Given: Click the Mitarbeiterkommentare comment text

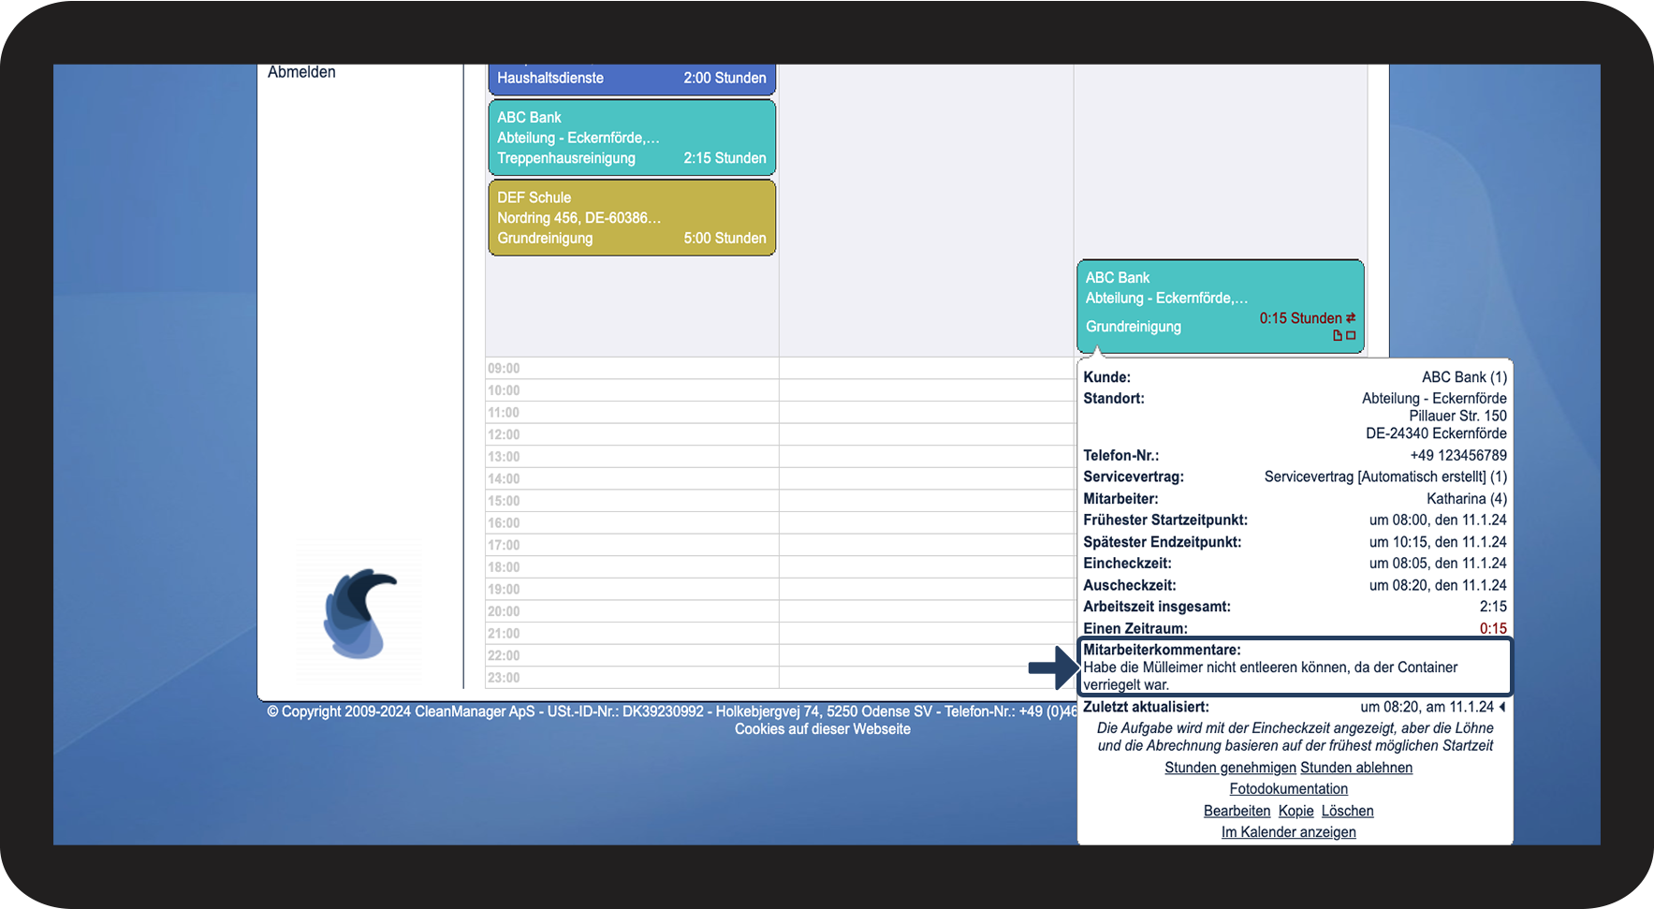Looking at the screenshot, I should [x=1270, y=676].
